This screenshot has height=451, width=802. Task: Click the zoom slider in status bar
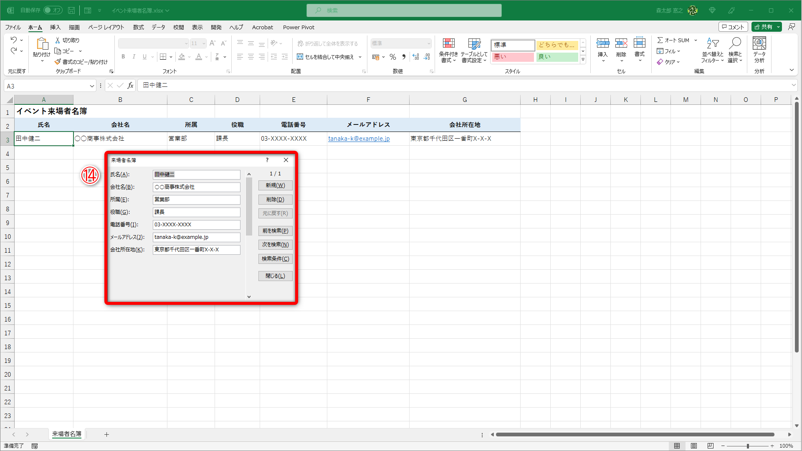(x=747, y=446)
